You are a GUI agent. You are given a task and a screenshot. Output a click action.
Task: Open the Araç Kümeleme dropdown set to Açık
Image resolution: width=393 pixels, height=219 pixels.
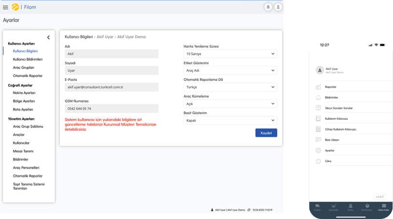click(230, 103)
